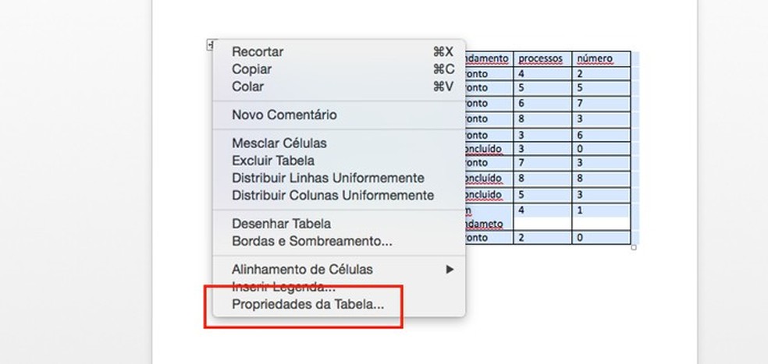Select Copiar in the context menu
Image resolution: width=768 pixels, height=364 pixels.
251,69
